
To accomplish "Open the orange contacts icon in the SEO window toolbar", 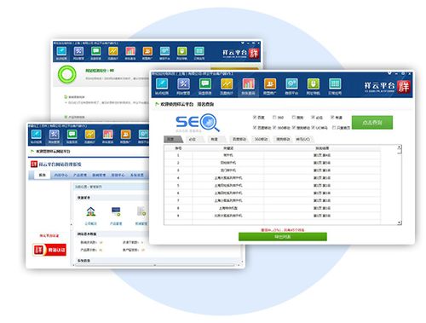I will click(270, 84).
